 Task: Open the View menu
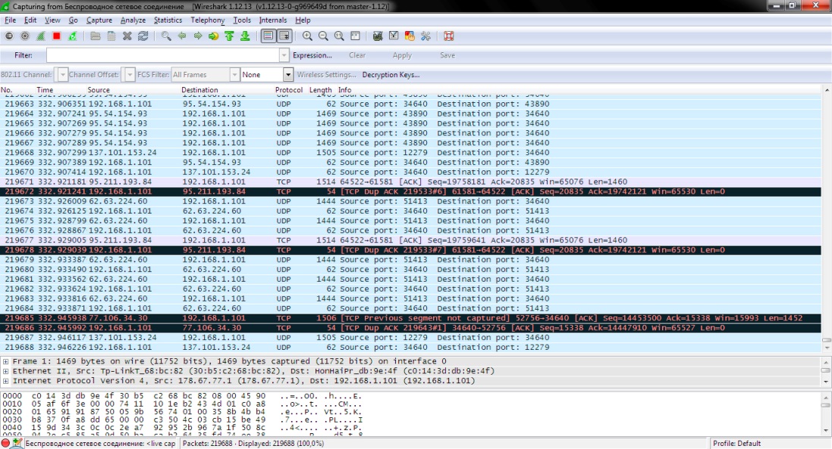click(x=52, y=20)
